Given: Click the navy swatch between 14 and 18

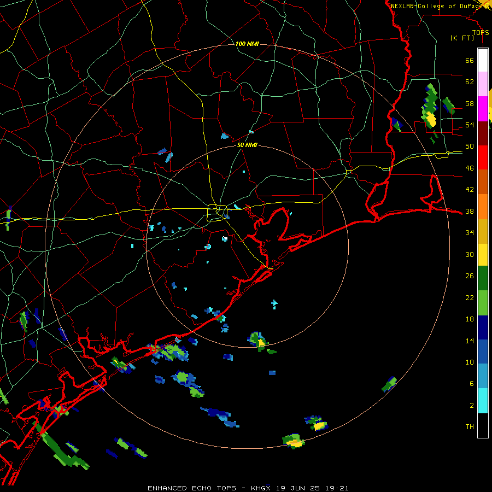Looking at the screenshot, I should point(483,327).
